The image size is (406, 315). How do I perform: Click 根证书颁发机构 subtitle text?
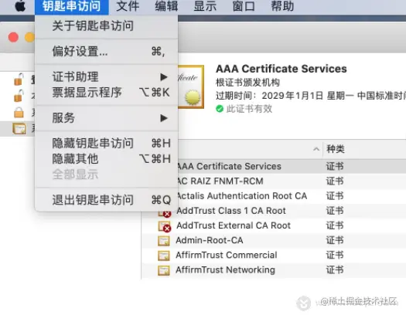(247, 83)
